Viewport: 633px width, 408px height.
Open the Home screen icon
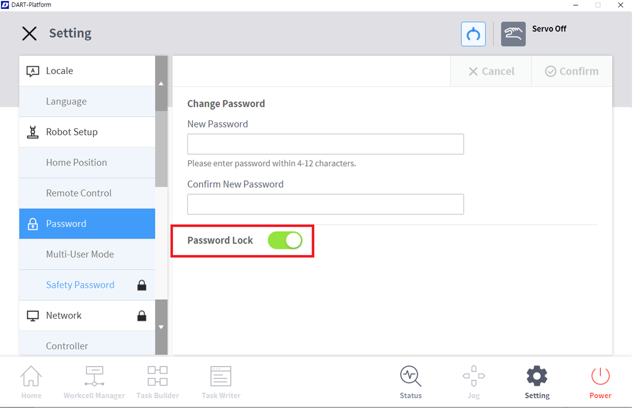[x=31, y=382]
